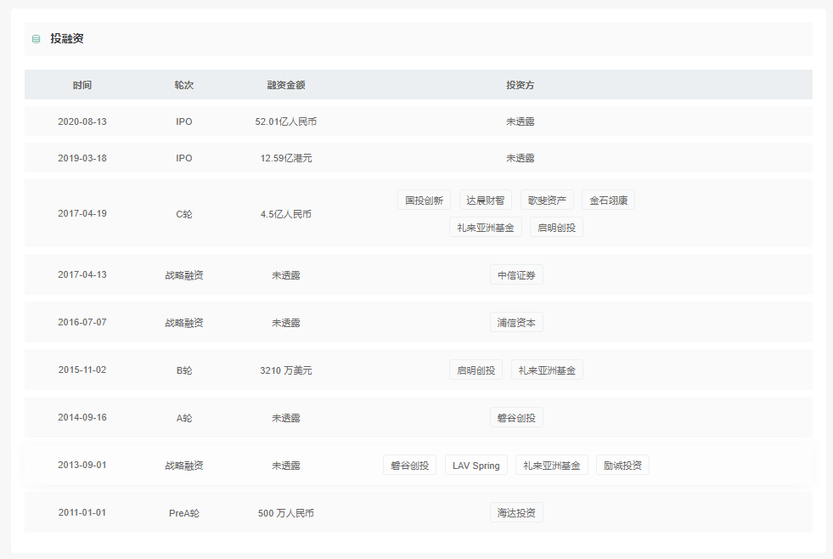
Task: Select the date 2017-04-19
Action: click(82, 213)
